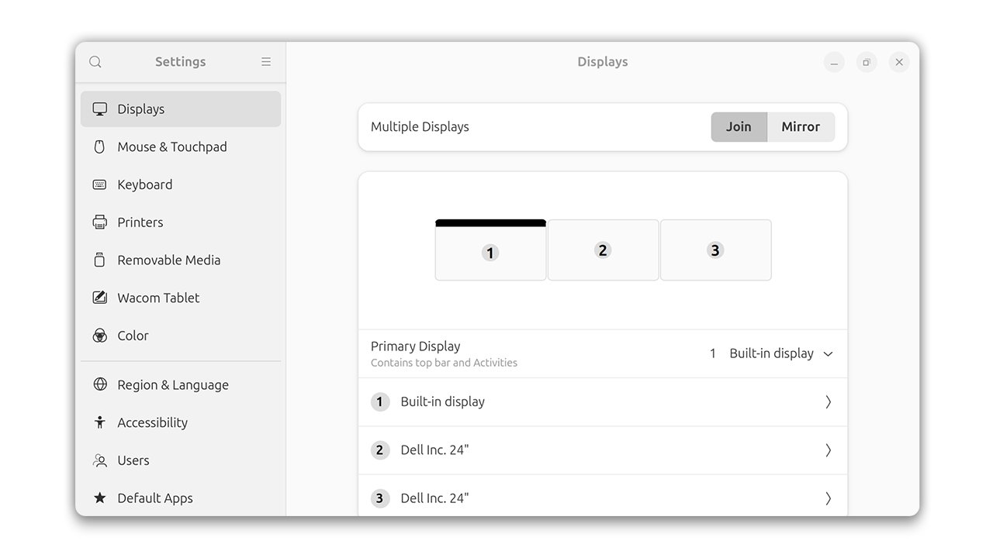Select display 2 in the arrangement preview
993x558 pixels.
(x=603, y=250)
